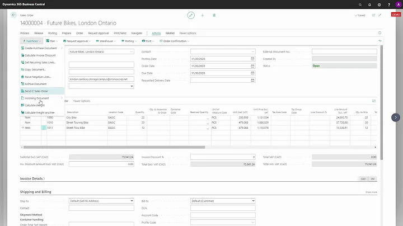Click Show more in Shipping and Billing

(371, 192)
